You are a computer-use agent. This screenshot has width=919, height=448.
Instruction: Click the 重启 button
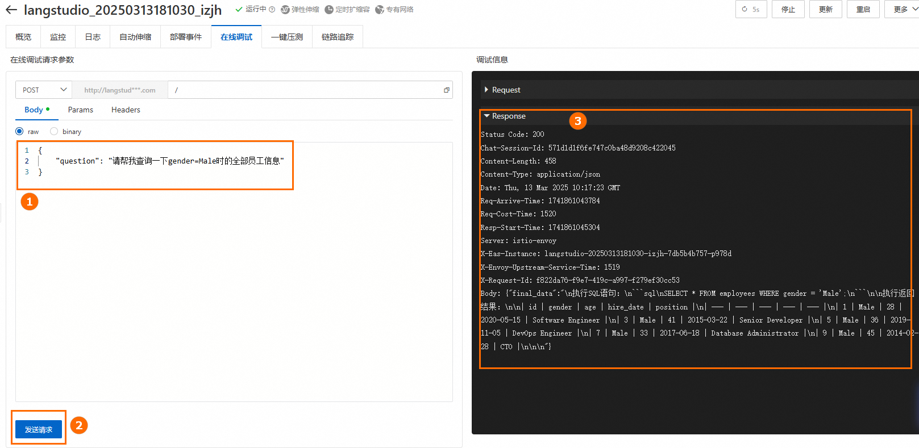pos(863,9)
